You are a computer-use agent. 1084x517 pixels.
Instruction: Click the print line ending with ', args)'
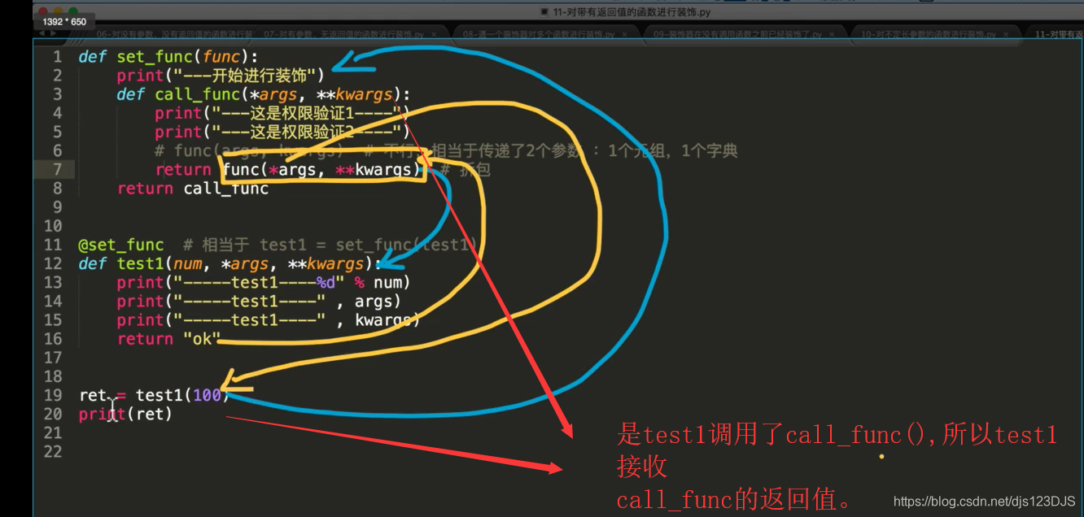click(x=259, y=301)
